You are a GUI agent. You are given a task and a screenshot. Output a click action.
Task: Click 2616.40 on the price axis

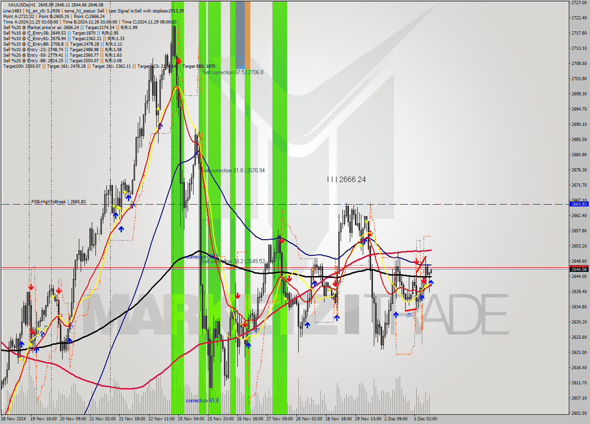pos(578,367)
